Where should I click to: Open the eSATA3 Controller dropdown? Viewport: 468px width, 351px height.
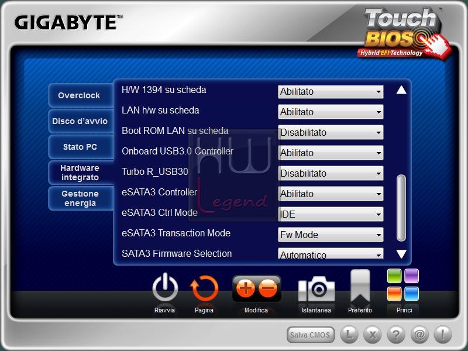pyautogui.click(x=331, y=194)
